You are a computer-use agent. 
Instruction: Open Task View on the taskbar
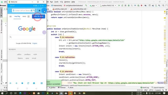[15, 93]
